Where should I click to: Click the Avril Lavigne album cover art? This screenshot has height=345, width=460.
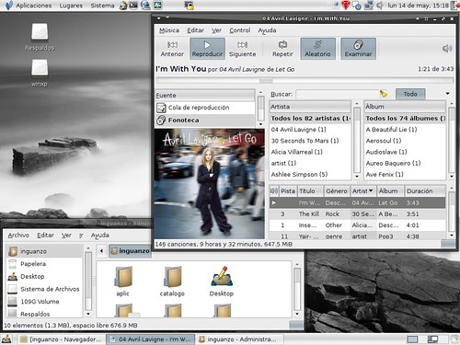(x=210, y=184)
